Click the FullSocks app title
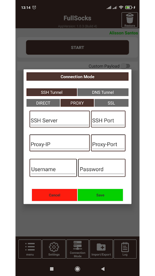 (x=77, y=18)
